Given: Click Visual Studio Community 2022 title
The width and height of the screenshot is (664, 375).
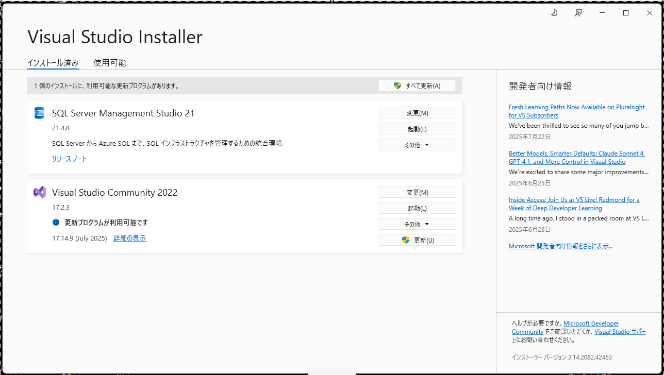Looking at the screenshot, I should point(114,193).
